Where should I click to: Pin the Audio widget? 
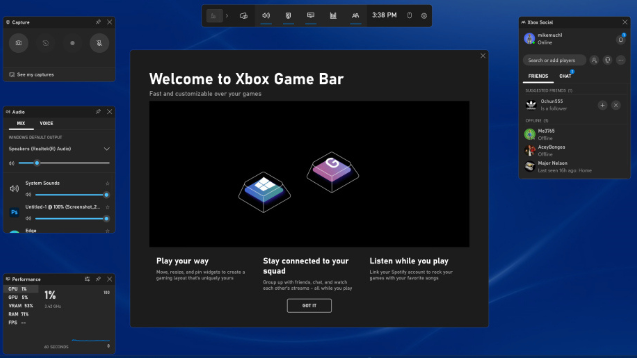click(98, 112)
